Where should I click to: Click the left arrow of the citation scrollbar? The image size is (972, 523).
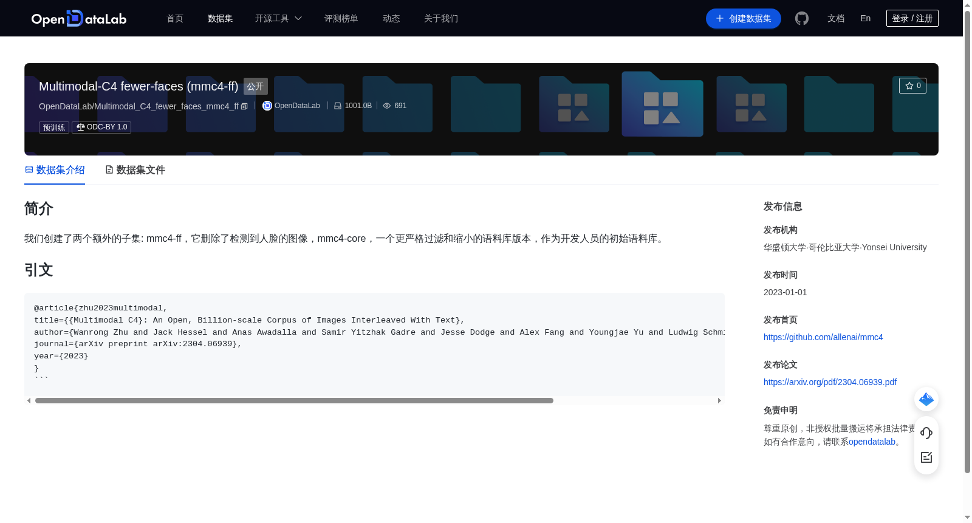tap(29, 401)
